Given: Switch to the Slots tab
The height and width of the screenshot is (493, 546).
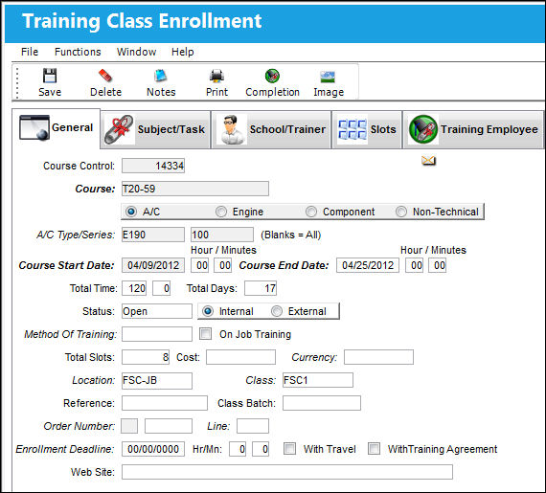Looking at the screenshot, I should (367, 129).
